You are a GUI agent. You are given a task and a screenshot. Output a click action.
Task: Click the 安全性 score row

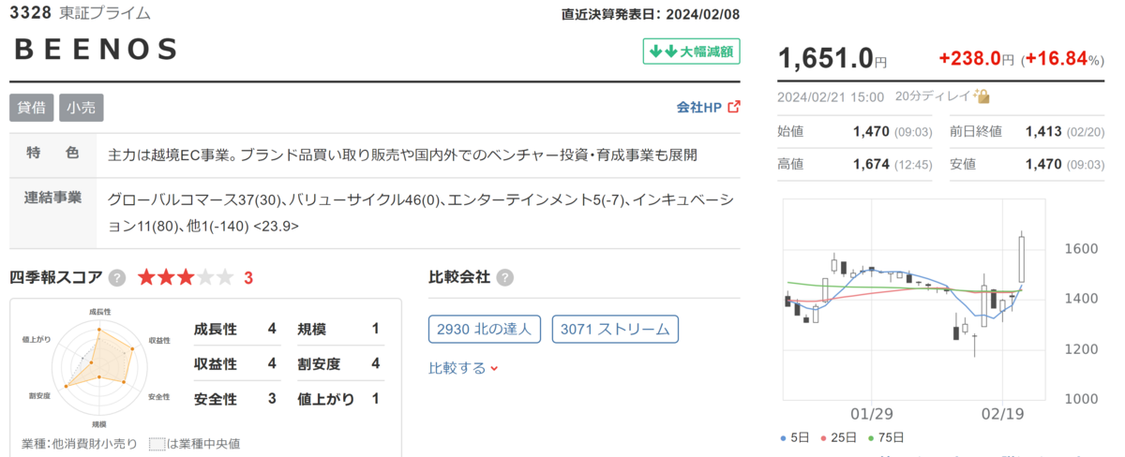[235, 399]
